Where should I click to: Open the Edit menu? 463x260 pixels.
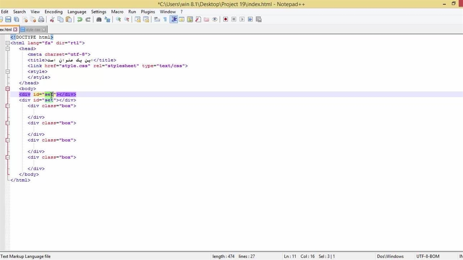pos(4,12)
